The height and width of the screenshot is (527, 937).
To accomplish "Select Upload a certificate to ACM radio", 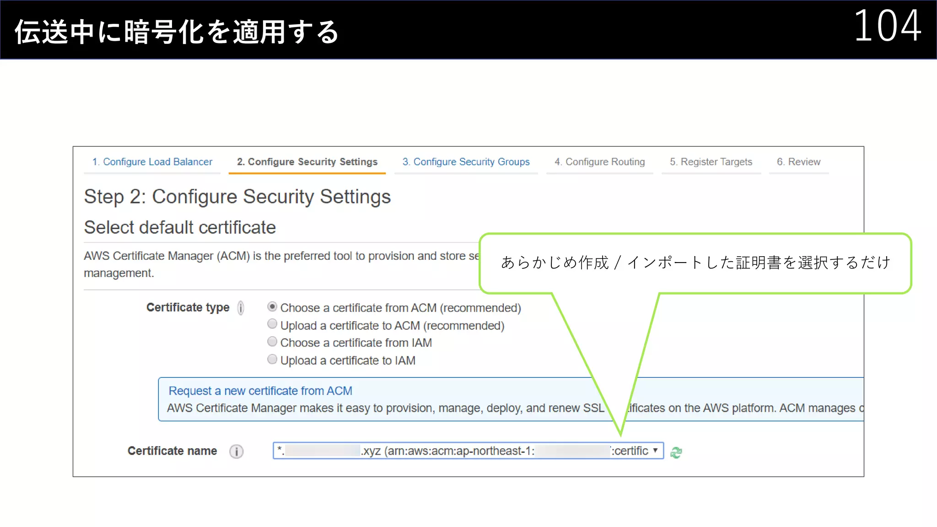I will point(272,324).
